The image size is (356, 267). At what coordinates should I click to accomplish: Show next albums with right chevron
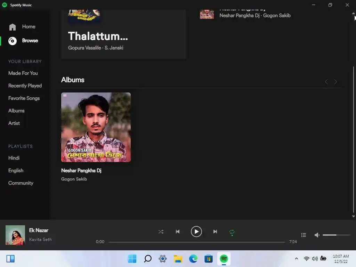335,82
